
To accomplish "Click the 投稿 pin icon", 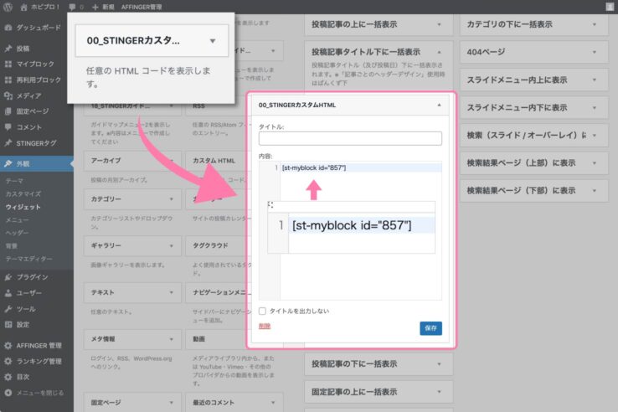I will (8, 49).
